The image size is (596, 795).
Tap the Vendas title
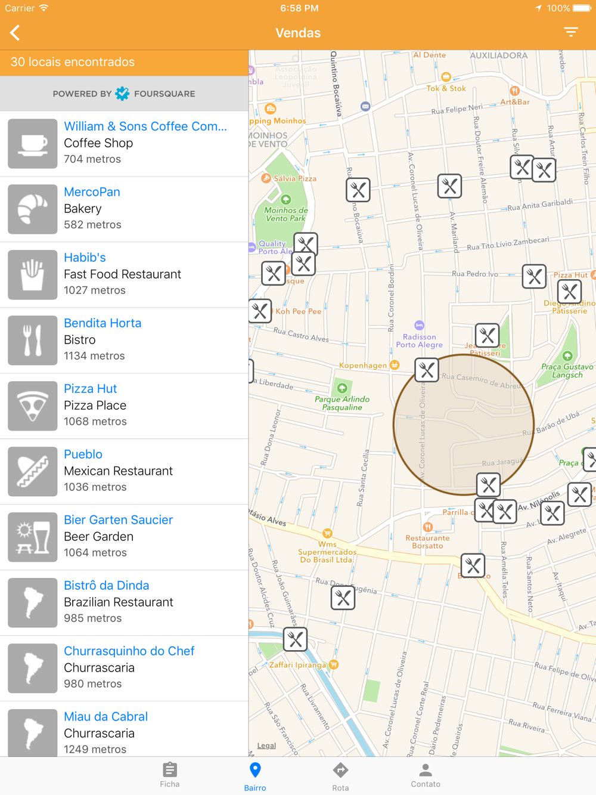(x=298, y=33)
